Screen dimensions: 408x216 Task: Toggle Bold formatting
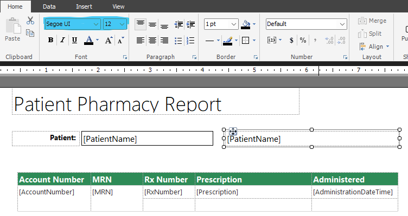coord(50,40)
